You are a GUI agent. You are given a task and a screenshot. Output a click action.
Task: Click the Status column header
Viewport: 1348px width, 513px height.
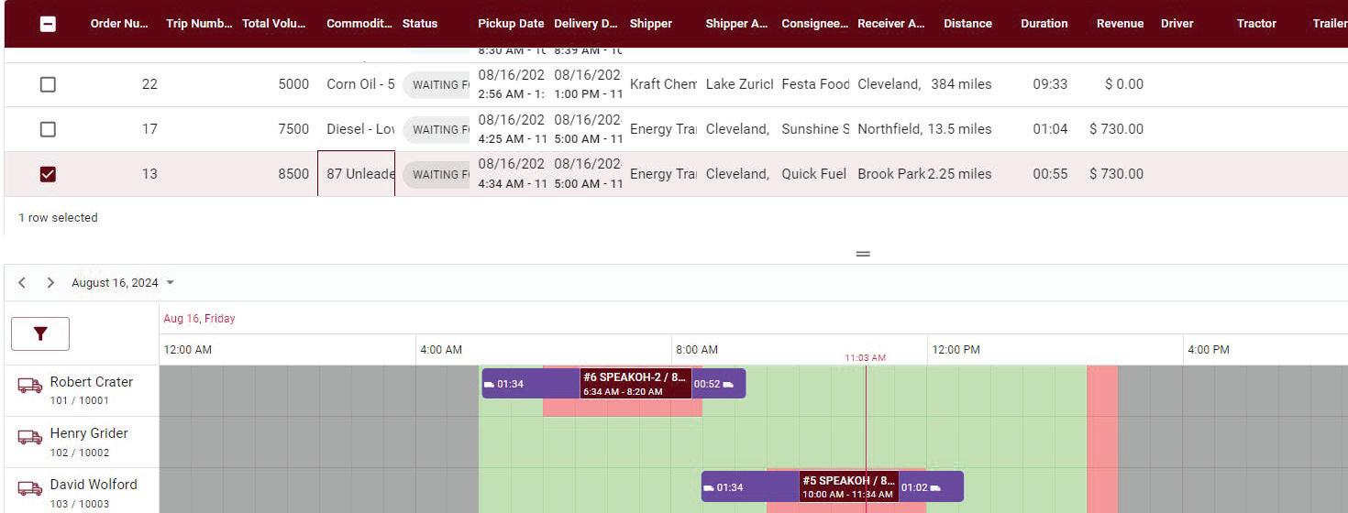click(420, 24)
